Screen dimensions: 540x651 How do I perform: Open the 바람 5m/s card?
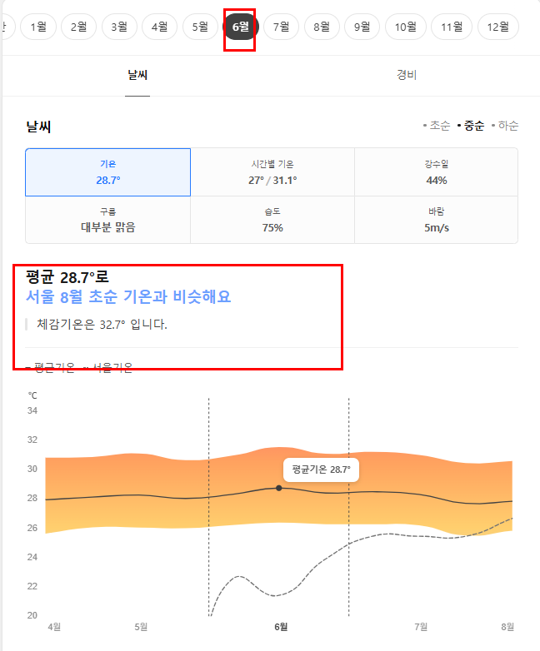(436, 220)
